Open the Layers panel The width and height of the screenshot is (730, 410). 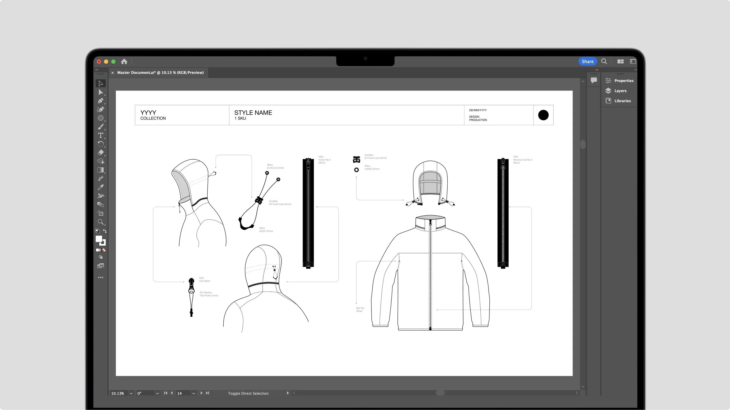(620, 91)
